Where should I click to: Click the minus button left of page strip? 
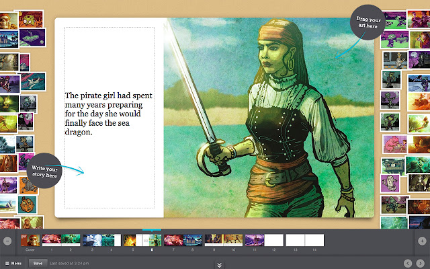[x=7, y=241]
